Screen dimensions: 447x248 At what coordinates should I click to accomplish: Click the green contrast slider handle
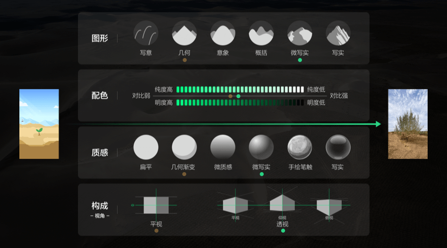(238, 96)
